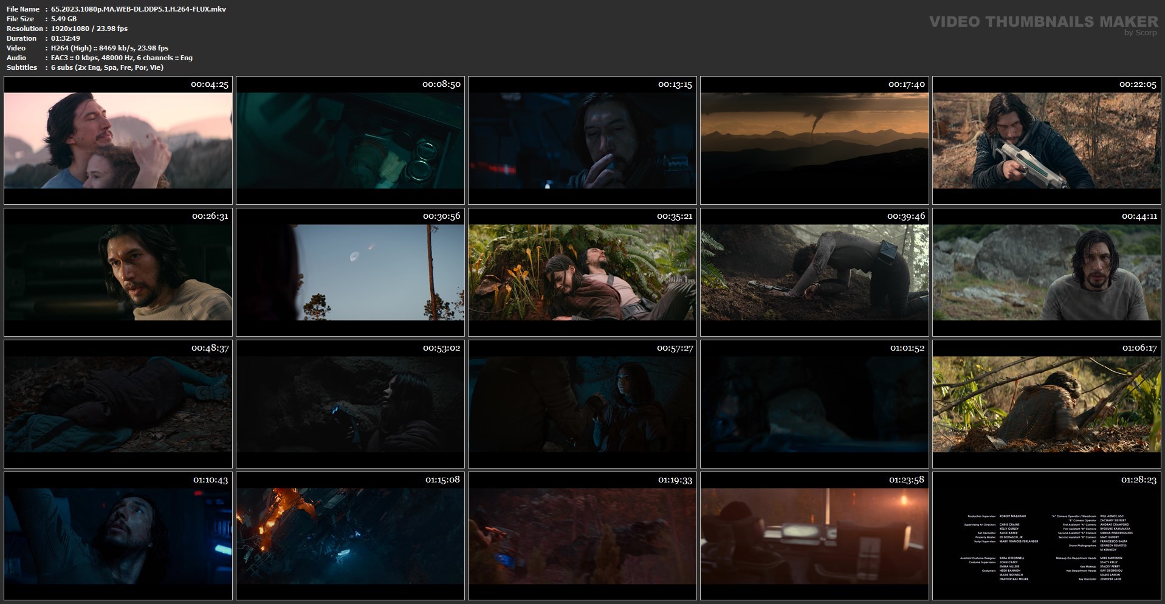Select the thumbnail at 00:39:46

click(x=814, y=272)
